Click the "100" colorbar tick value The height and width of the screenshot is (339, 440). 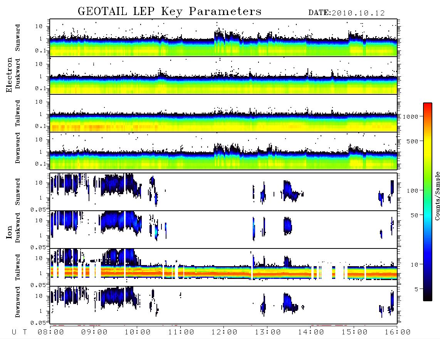(x=412, y=191)
